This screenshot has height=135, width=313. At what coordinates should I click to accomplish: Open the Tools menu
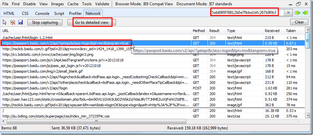(x=87, y=4)
